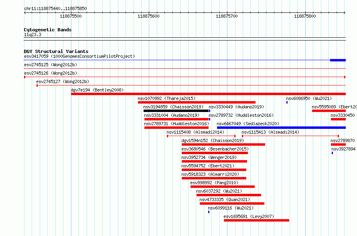Screen dimensions: 357x236
Task: Click the blue nsv6467049 variant bar
Action: pyautogui.click(x=282, y=128)
